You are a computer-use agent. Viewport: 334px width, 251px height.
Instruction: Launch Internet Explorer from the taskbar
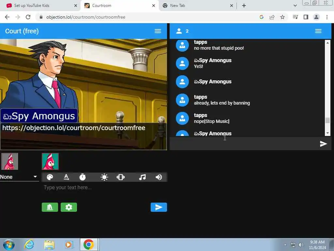point(29,244)
